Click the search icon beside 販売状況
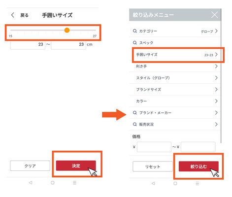The height and width of the screenshot is (197, 232). tap(135, 124)
